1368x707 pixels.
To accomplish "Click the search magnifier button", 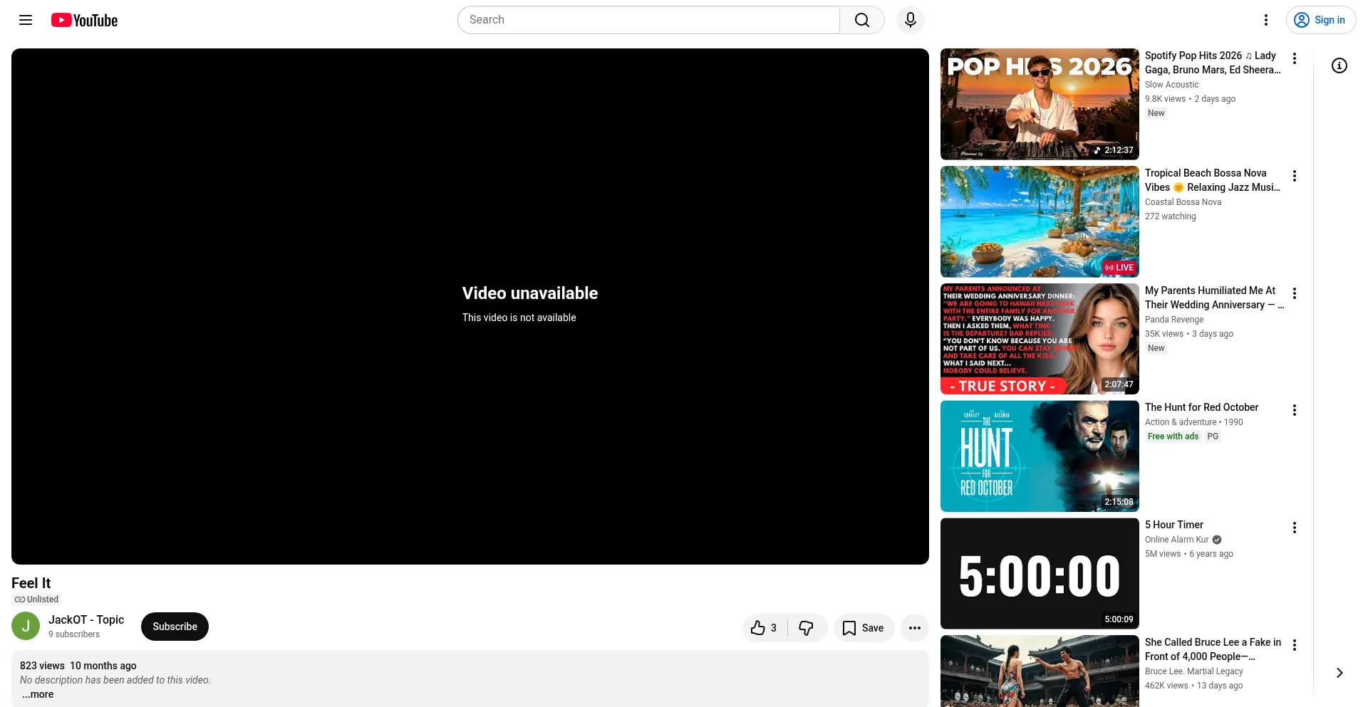I will pos(862,20).
